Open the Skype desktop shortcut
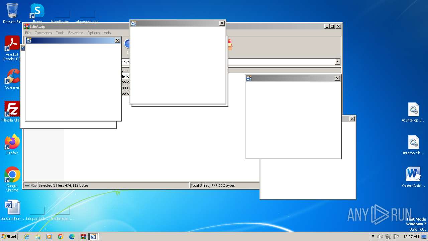Screen dimensions: 428x241 37,13
